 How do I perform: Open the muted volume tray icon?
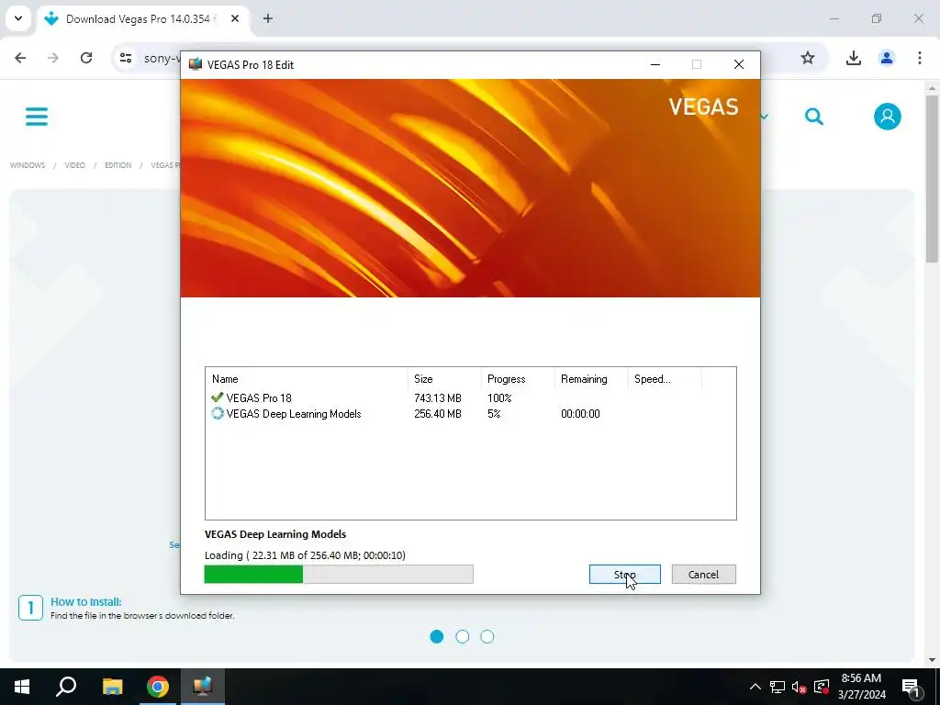(x=800, y=687)
